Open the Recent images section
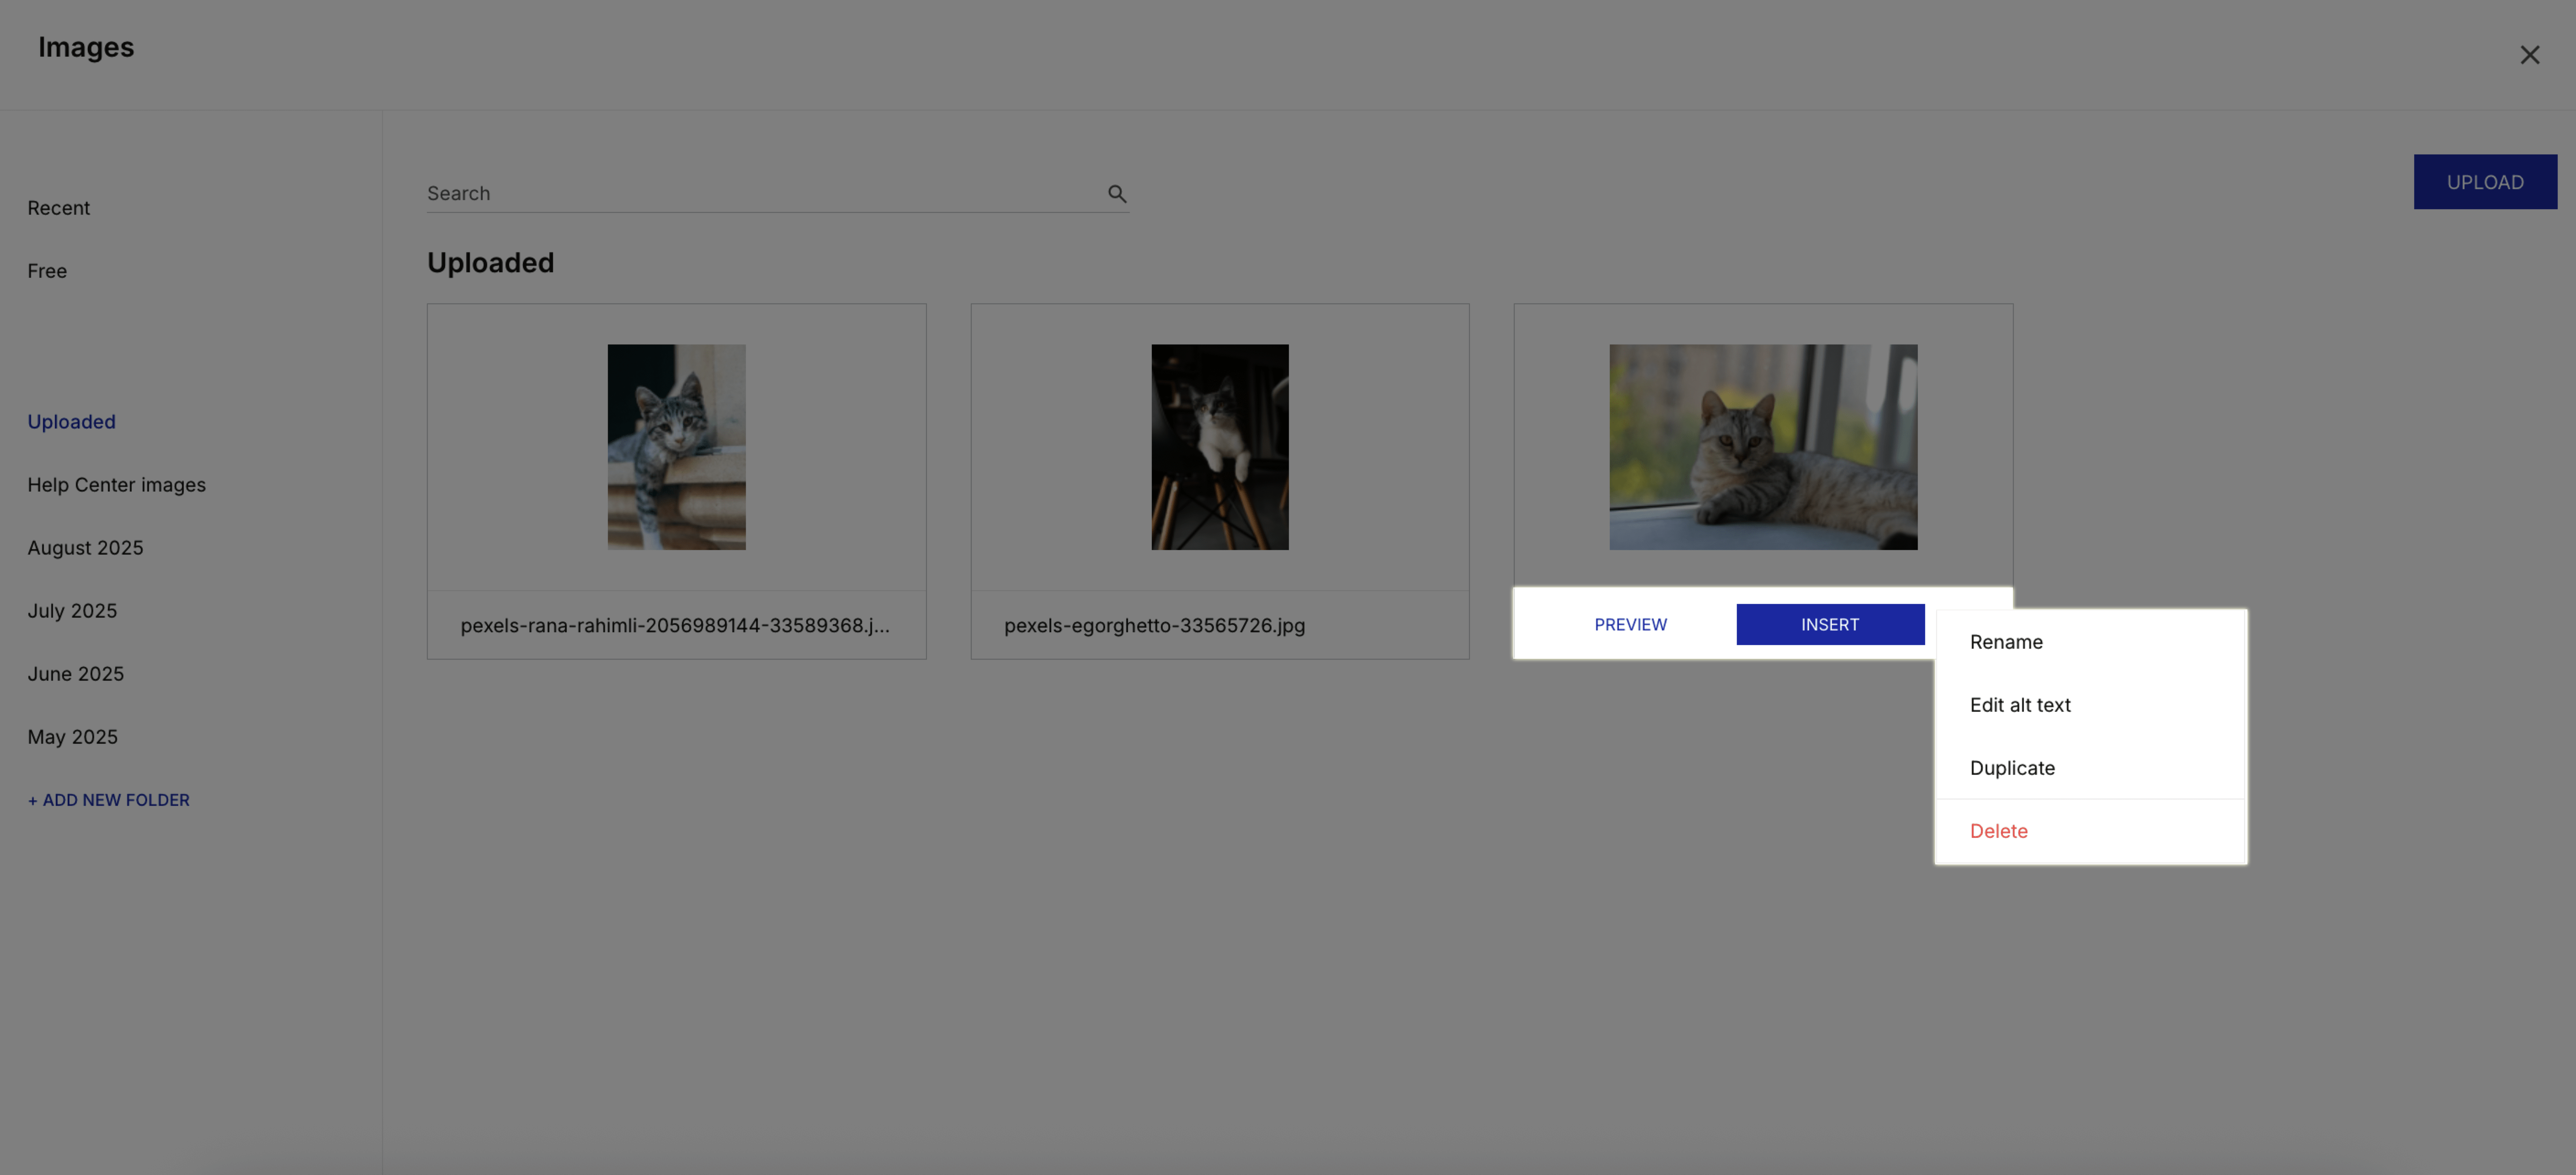Screen dimensions: 2576x1175 58,208
